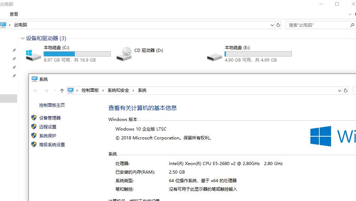
Task: Go forward in the System window
Action: (46, 91)
